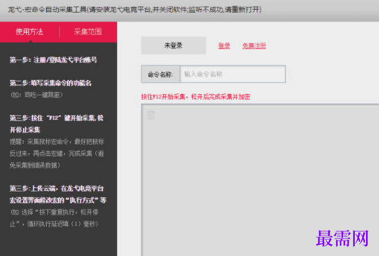Image resolution: width=379 pixels, height=256 pixels.
Task: Click the small list icon in capture area
Action: coord(151,115)
